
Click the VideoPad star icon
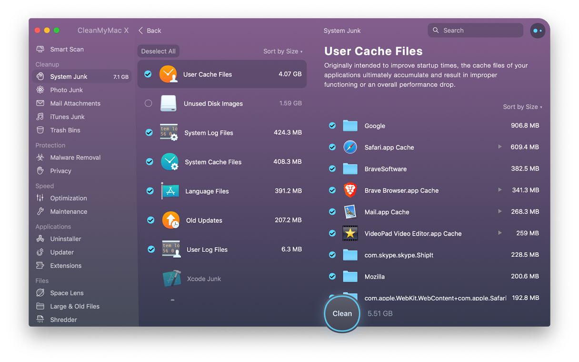[350, 233]
